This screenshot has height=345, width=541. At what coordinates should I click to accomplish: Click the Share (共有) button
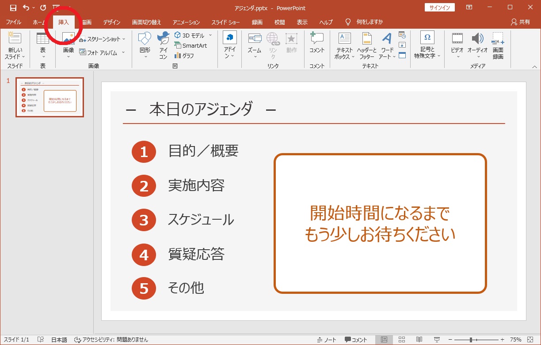pyautogui.click(x=520, y=22)
